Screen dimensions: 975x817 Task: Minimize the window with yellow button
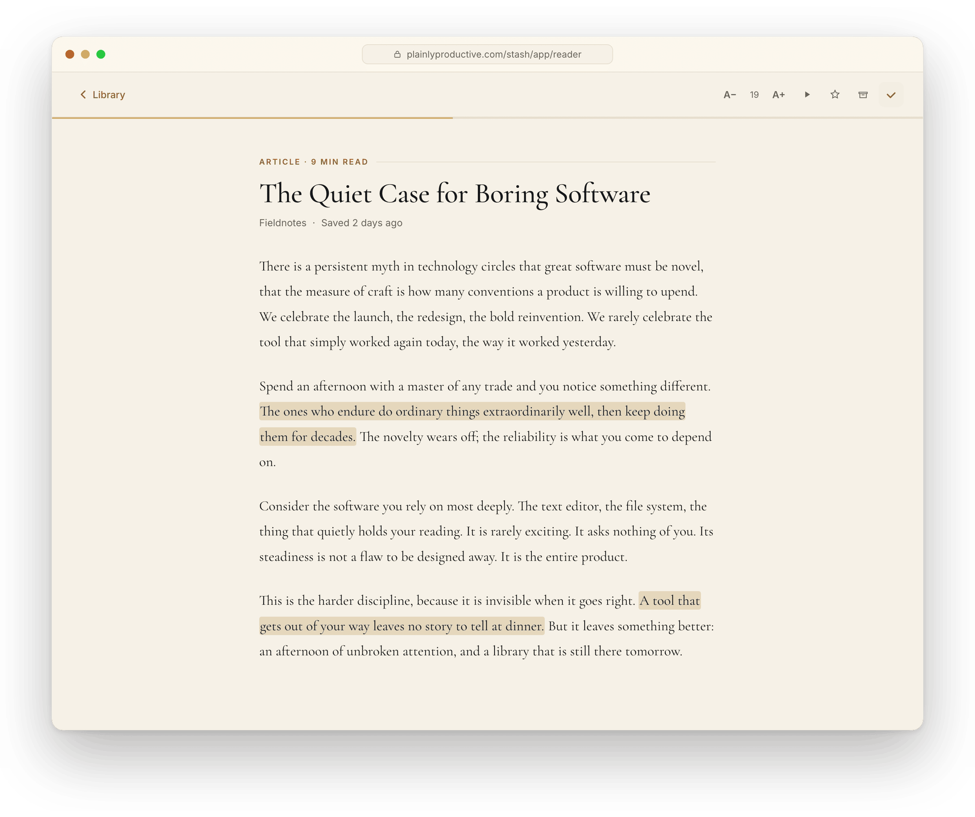point(85,54)
